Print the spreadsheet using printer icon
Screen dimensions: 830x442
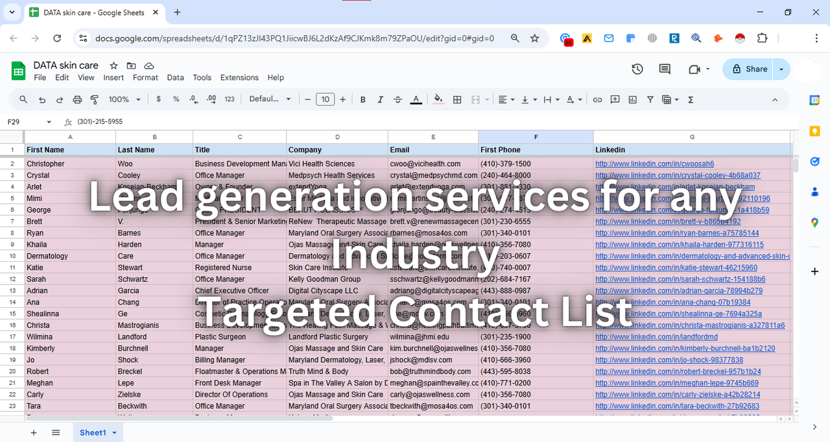pos(78,100)
